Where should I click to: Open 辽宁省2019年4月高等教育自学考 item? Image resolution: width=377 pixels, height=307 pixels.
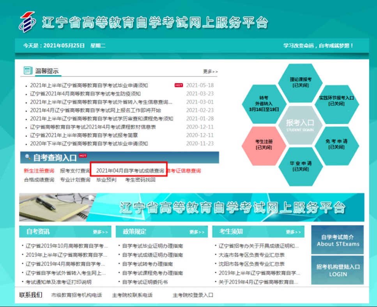(65, 264)
